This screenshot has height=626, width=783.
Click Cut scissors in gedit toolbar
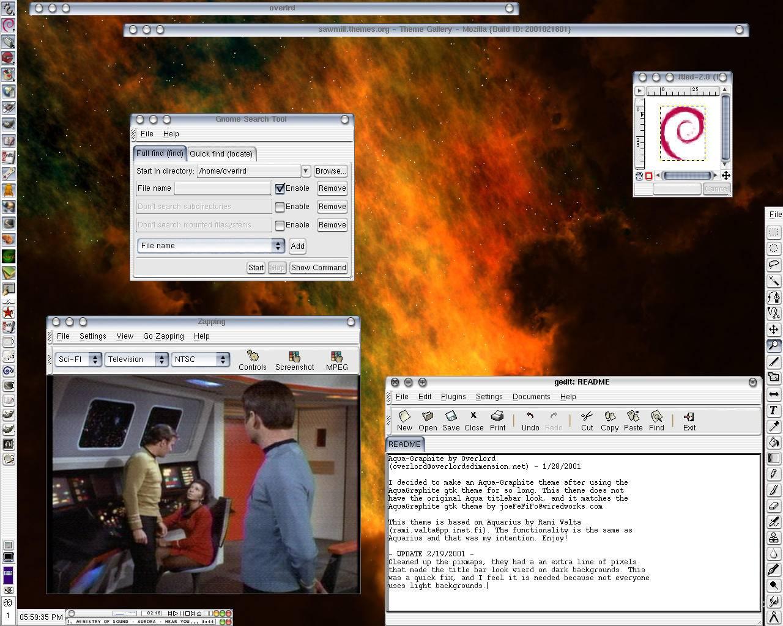pyautogui.click(x=587, y=421)
